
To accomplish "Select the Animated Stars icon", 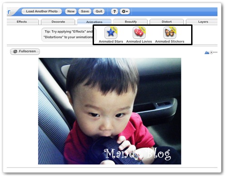I will [111, 33].
